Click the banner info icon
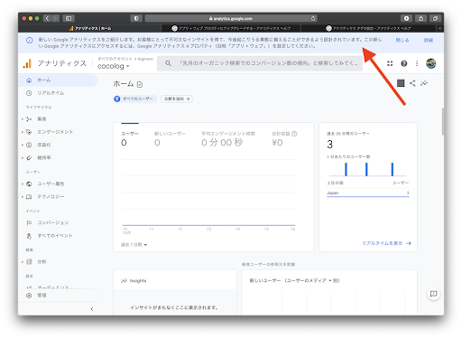462x339 pixels. tap(30, 41)
